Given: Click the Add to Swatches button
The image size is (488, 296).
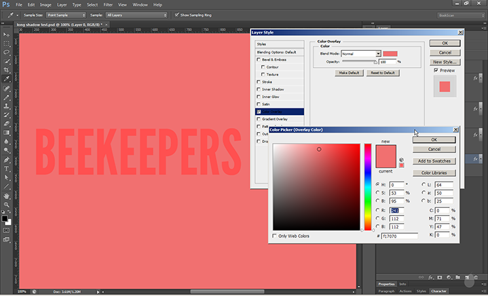Looking at the screenshot, I should pos(434,161).
